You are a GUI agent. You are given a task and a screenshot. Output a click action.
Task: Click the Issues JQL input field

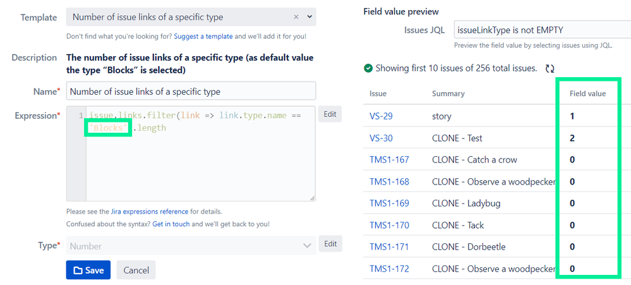(x=542, y=30)
